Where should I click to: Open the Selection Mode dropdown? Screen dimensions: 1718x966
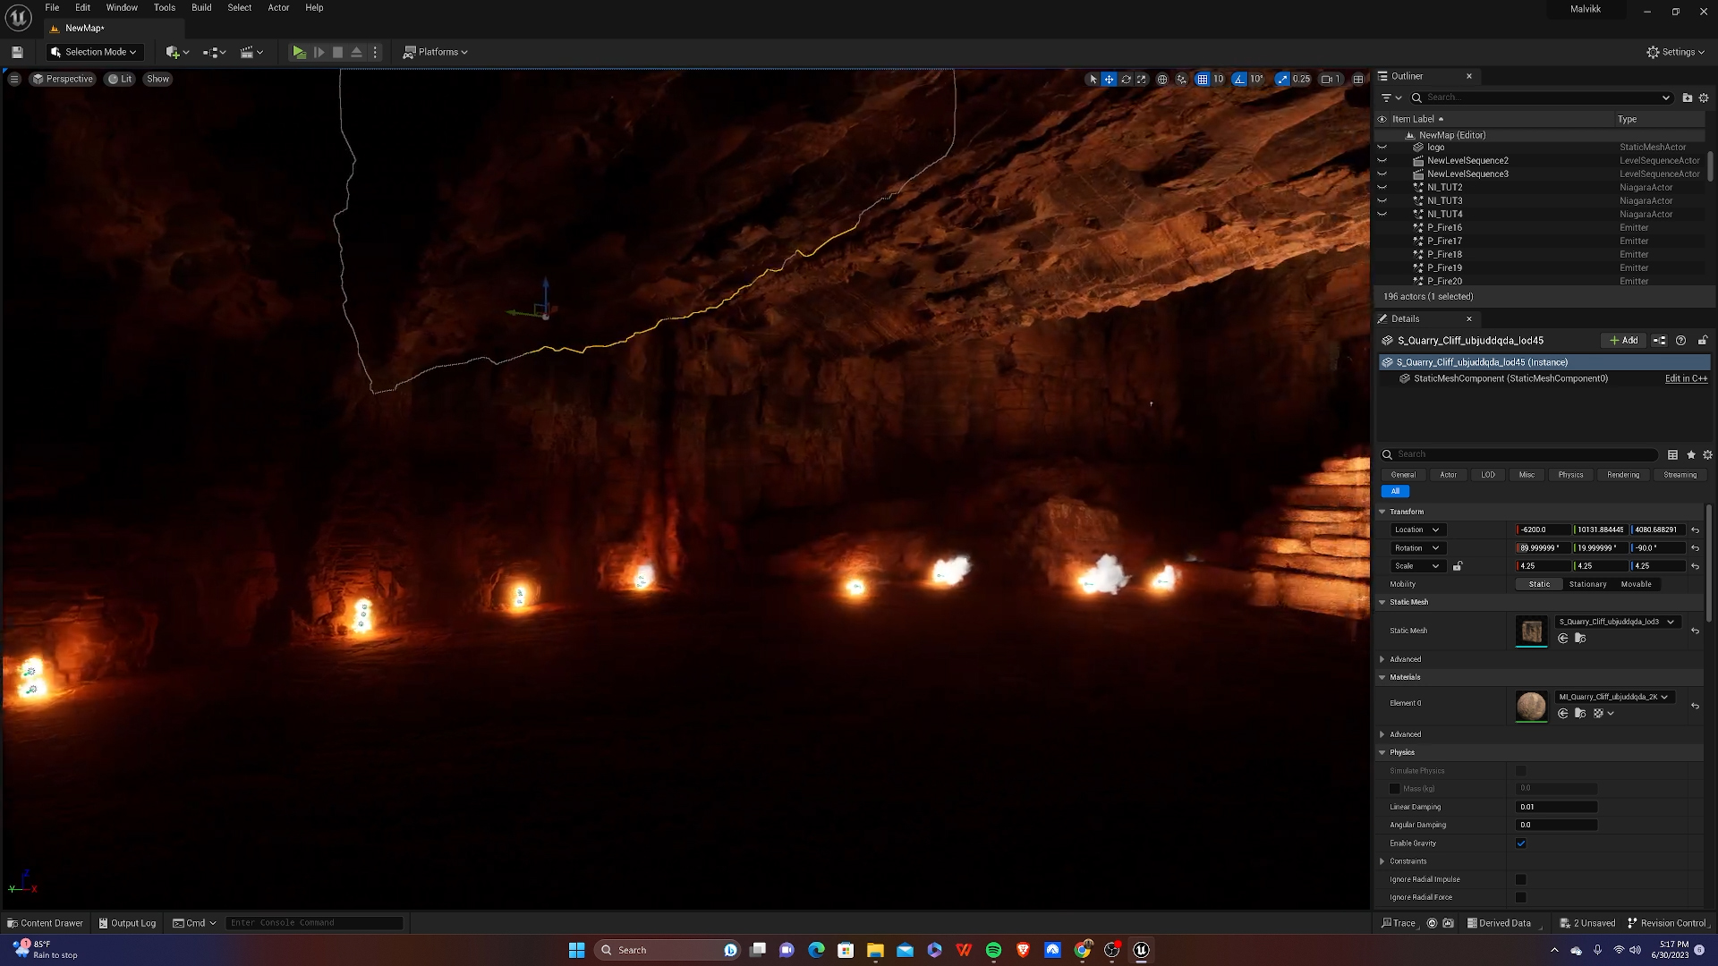coord(94,52)
